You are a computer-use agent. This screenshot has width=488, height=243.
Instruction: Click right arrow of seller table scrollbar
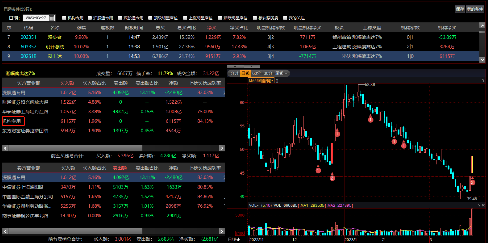point(222,231)
